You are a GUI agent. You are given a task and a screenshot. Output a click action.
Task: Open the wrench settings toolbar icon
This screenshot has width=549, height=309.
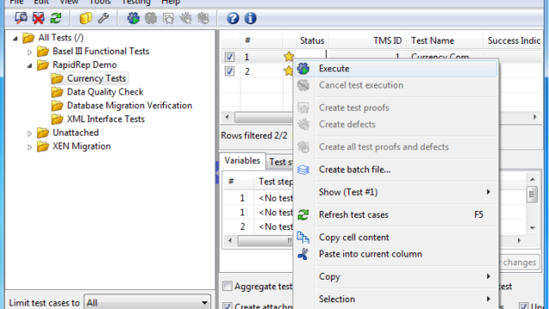(x=103, y=18)
